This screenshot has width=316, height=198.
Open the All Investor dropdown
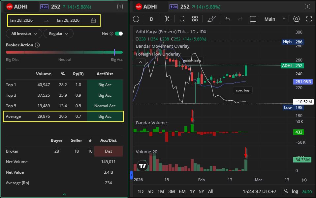pos(24,34)
